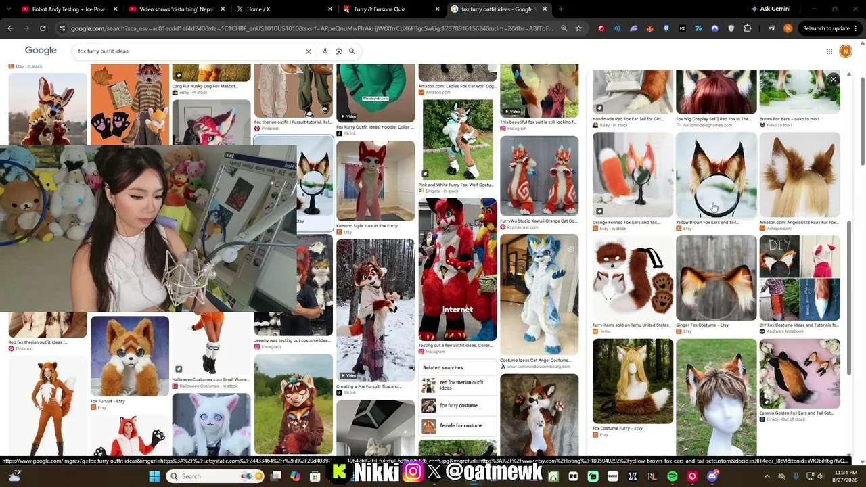Open the Amazon Angela0123 Faux Fur Fox image

(800, 175)
